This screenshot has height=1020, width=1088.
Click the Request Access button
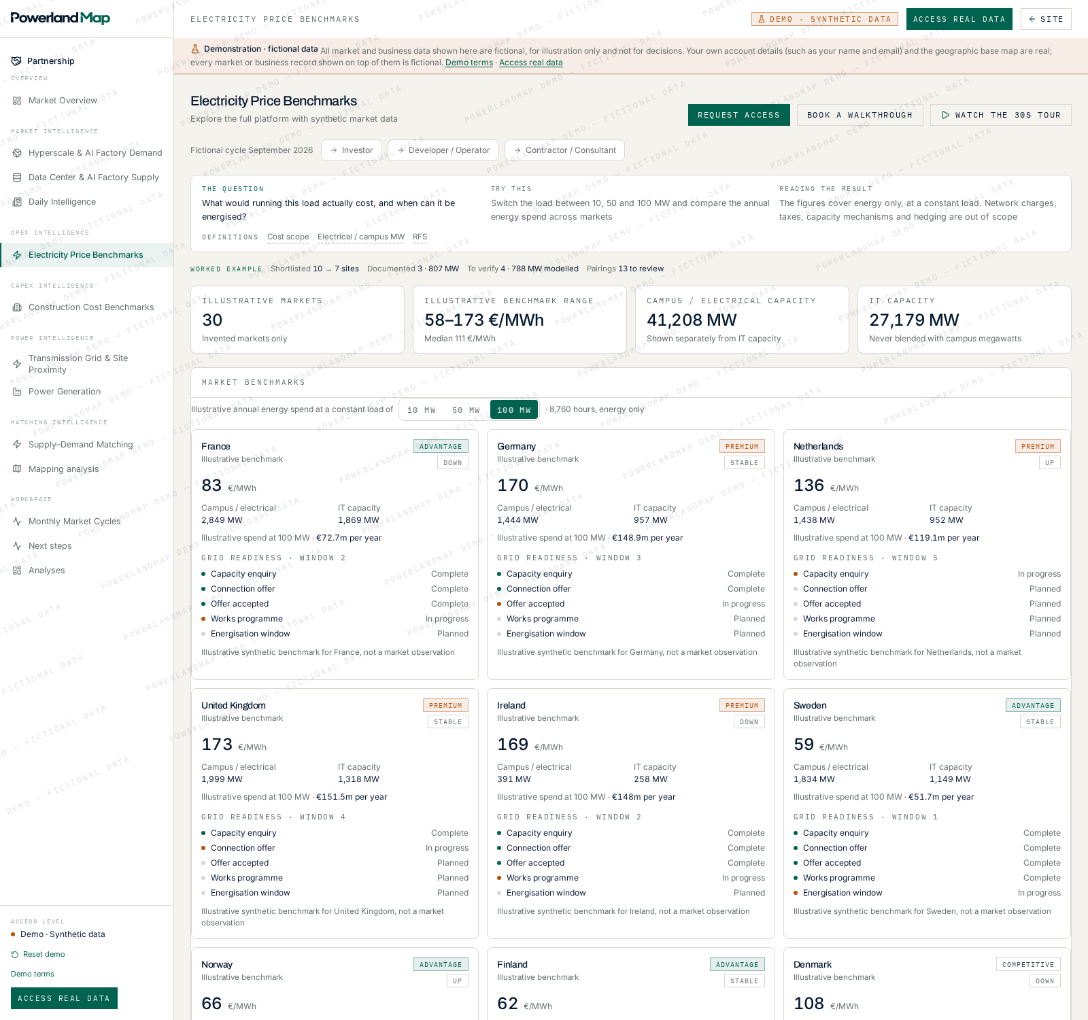(739, 115)
